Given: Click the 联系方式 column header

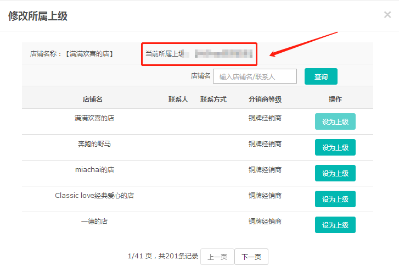Looking at the screenshot, I should (213, 99).
